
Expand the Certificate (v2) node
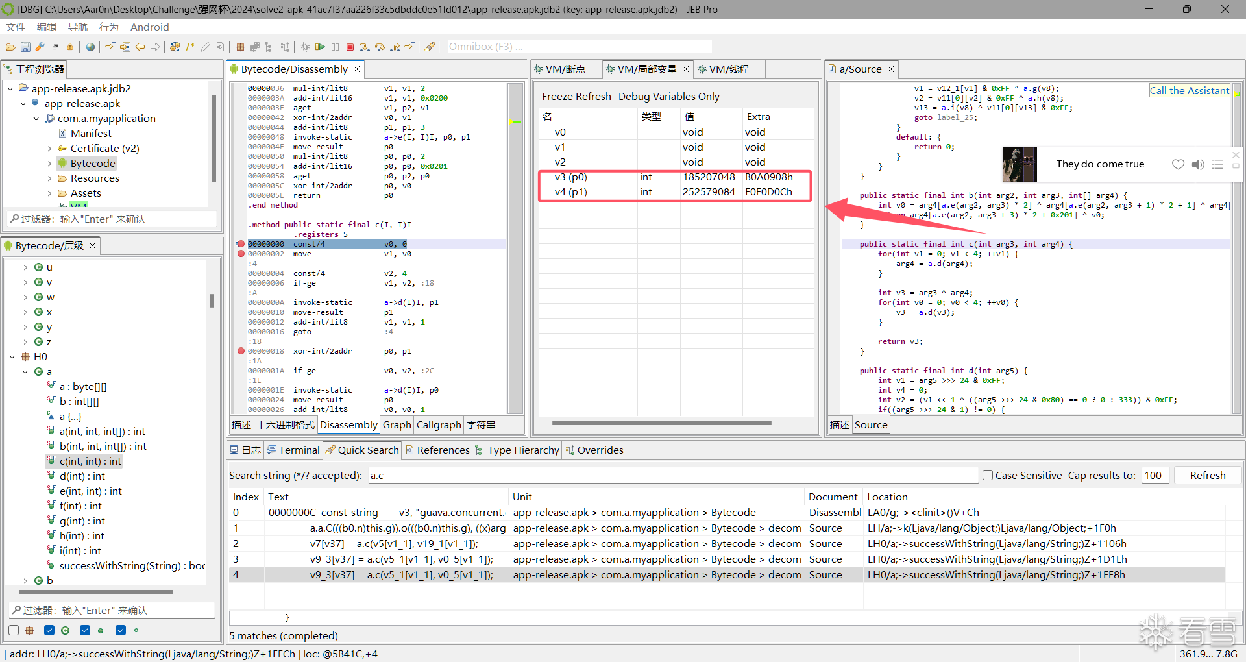[49, 149]
